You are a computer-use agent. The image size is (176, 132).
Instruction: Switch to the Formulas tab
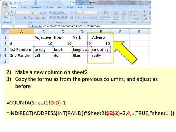(x=49, y=7)
